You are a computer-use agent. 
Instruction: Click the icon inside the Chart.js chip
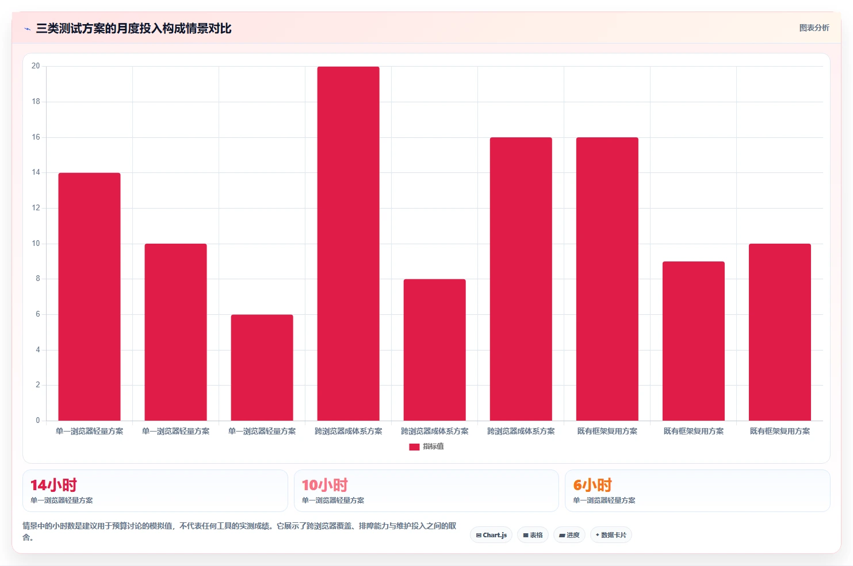[479, 535]
